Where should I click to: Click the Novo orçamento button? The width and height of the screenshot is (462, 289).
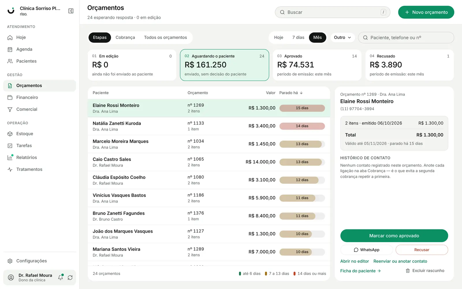click(426, 12)
